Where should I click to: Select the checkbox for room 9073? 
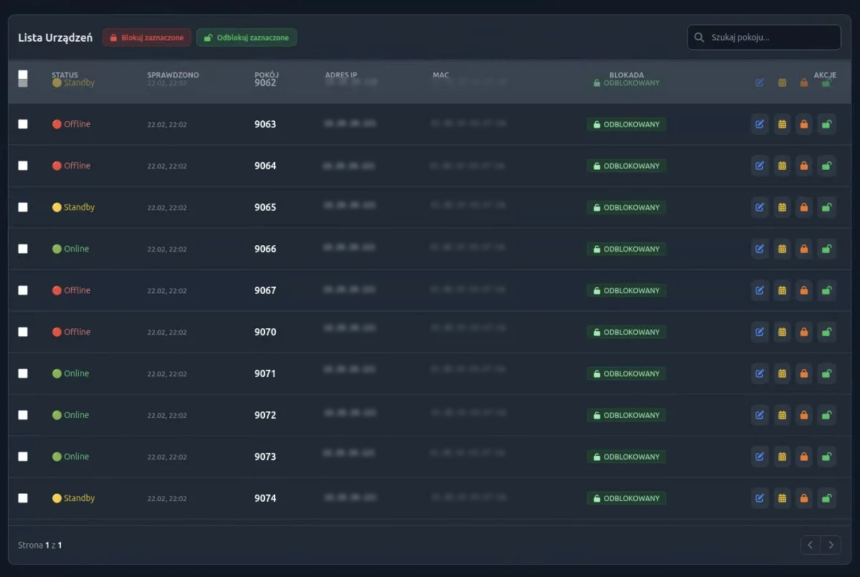[22, 457]
